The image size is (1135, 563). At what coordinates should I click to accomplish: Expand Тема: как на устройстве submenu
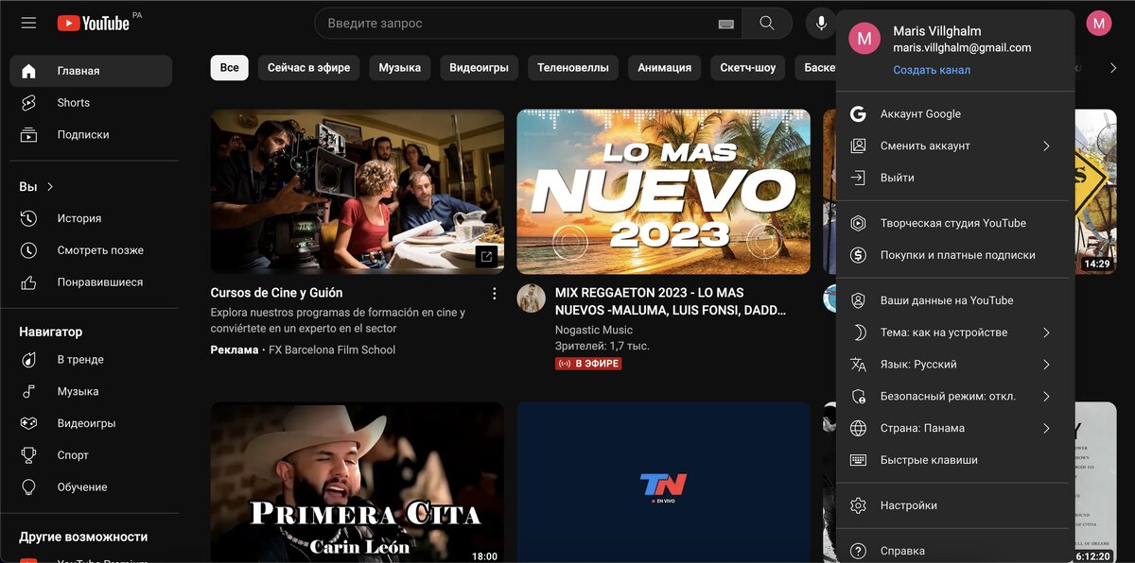955,333
